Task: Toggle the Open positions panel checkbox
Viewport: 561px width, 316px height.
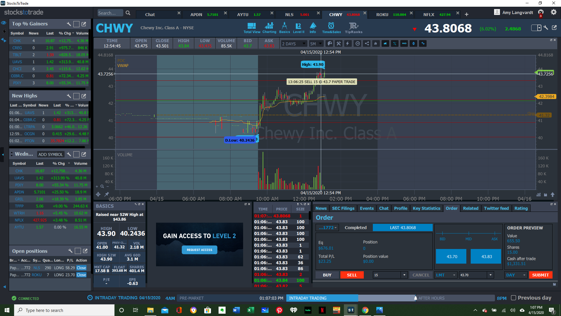Action: coord(78,251)
